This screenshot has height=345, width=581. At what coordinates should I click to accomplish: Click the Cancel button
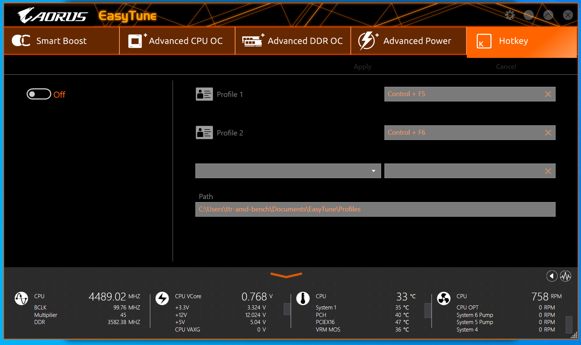coord(506,67)
